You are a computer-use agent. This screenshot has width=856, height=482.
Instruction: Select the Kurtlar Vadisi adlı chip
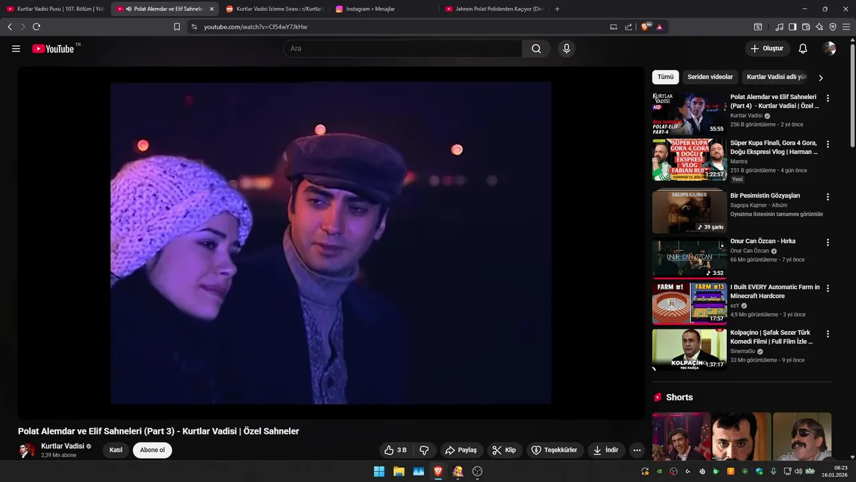click(776, 77)
